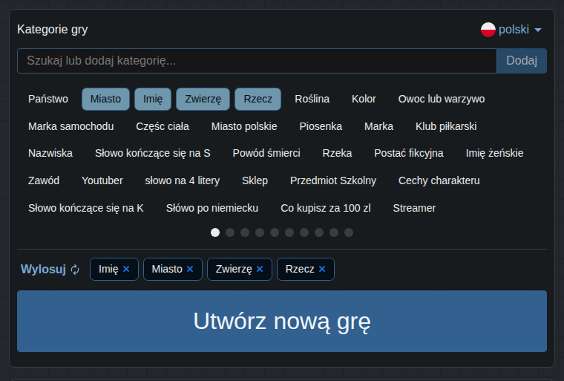Select Postać fikcyjna category
Viewport: 564px width, 381px height.
(x=409, y=154)
